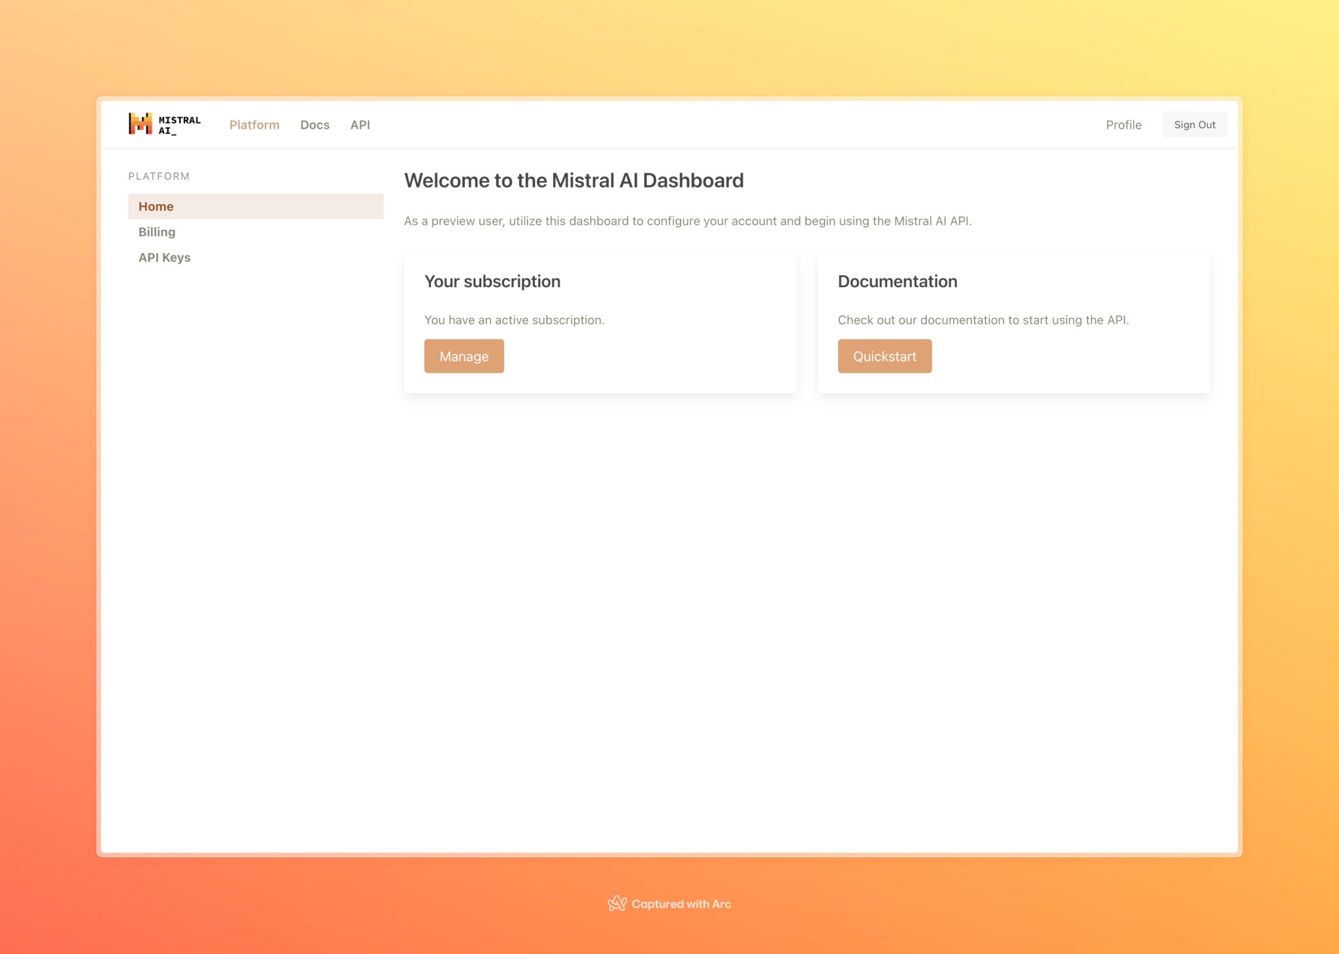This screenshot has width=1339, height=954.
Task: Click the PLATFORM sidebar section label
Action: (x=159, y=177)
